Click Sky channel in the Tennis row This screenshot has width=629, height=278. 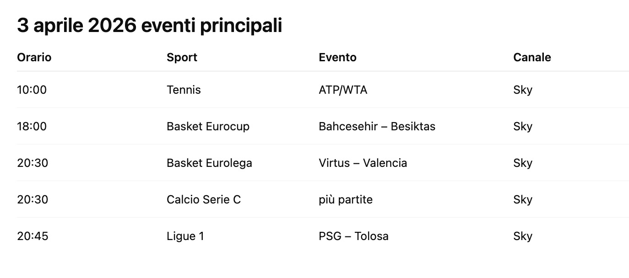point(523,90)
